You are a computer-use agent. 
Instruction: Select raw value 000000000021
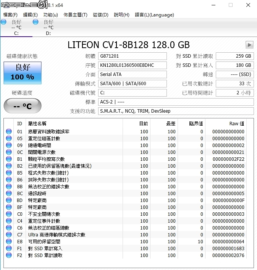228,152
